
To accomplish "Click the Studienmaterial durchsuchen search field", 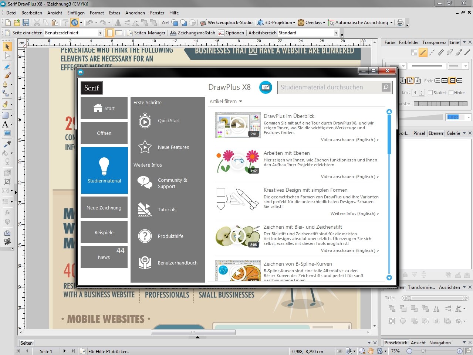I will (x=329, y=87).
